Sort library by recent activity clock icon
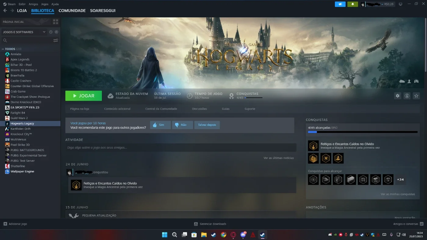 pos(51,32)
